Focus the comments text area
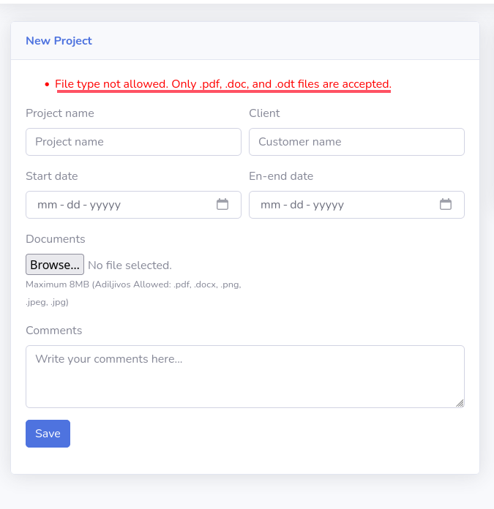Viewport: 494px width, 509px height. coord(244,376)
